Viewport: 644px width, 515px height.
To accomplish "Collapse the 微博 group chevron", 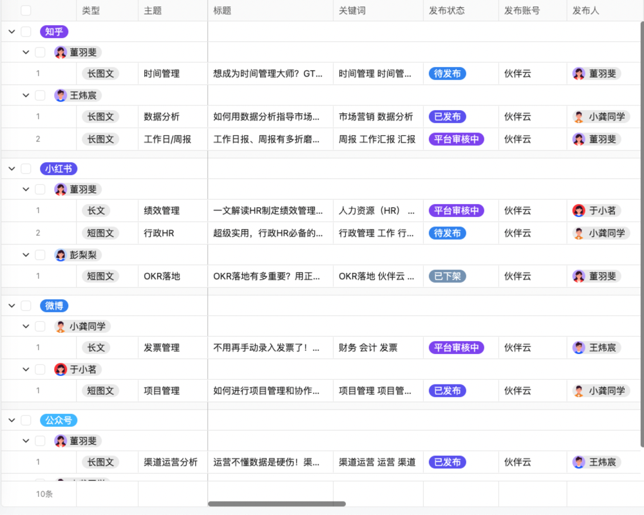I will (x=11, y=306).
